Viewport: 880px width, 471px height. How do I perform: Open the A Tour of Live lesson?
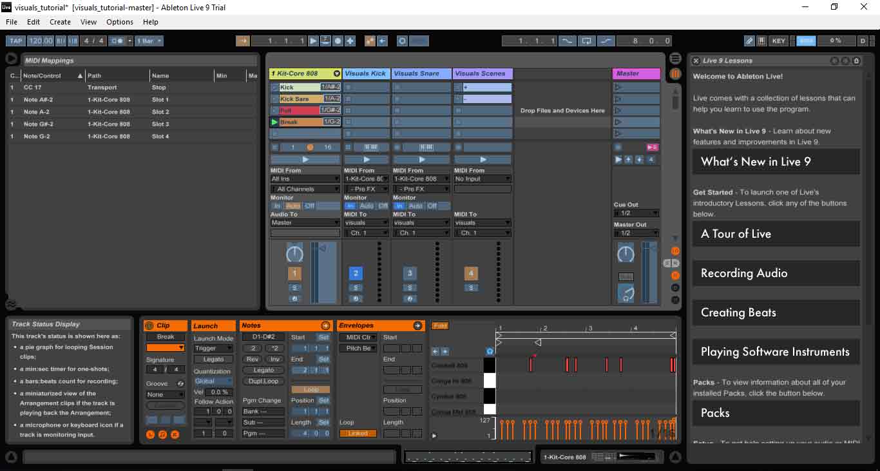776,234
